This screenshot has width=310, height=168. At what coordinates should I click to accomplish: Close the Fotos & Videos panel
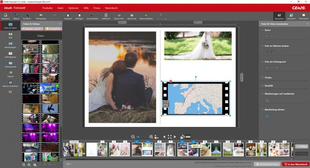coord(60,24)
